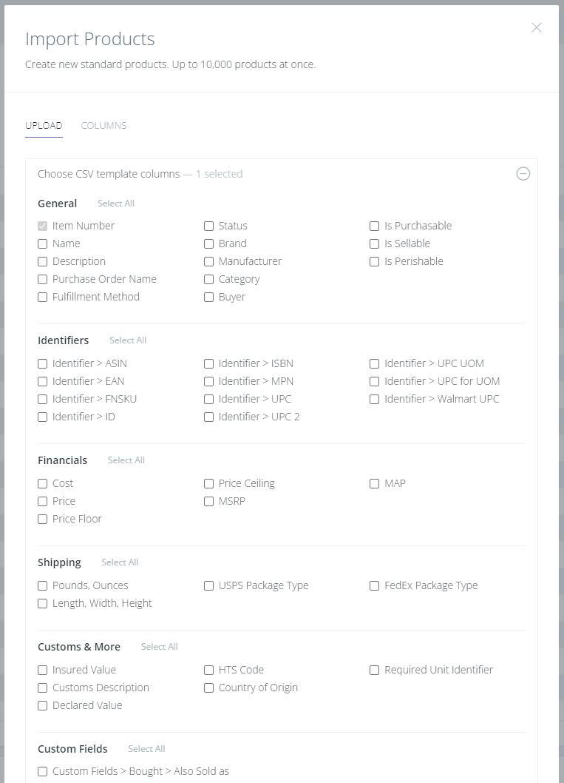Select all Shipping columns
Viewport: 564px width, 783px height.
pos(120,562)
